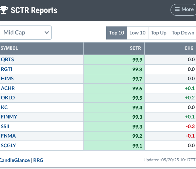Click the Updated 05/20/25 timestamp text

pyautogui.click(x=170, y=160)
